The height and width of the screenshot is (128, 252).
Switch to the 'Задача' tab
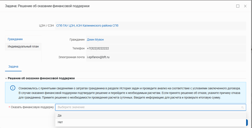(x=13, y=66)
